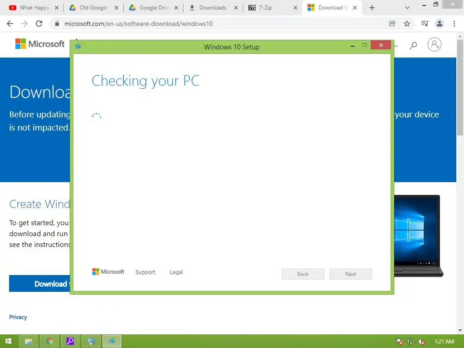Click the 'Checking your PC' heading

145,81
